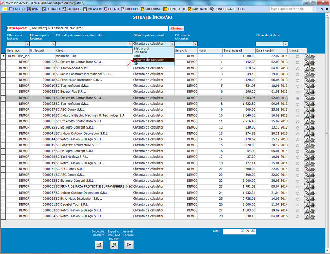Viewport: 330px width, 254px height.
Task: Preview document for invoice 0000024 row
Action: pos(307,98)
